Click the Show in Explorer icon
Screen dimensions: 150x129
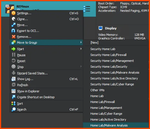tap(13, 91)
